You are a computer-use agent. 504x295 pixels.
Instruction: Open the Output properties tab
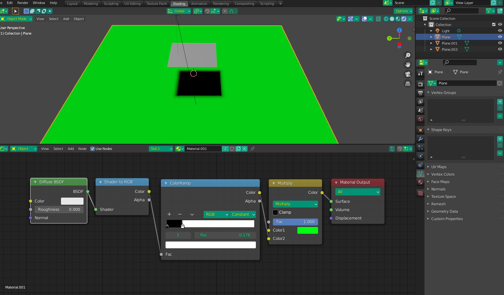point(420,93)
